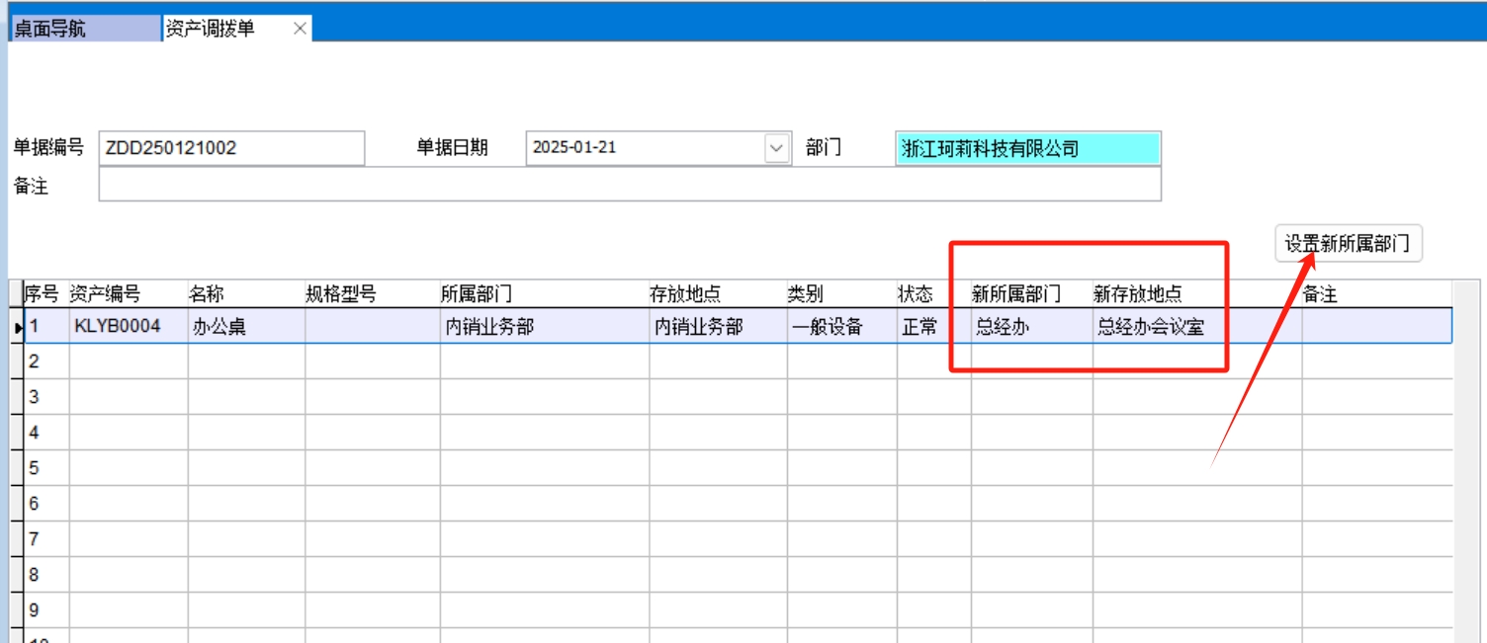
Task: Select the row 1 indicator arrow
Action: pyautogui.click(x=16, y=327)
